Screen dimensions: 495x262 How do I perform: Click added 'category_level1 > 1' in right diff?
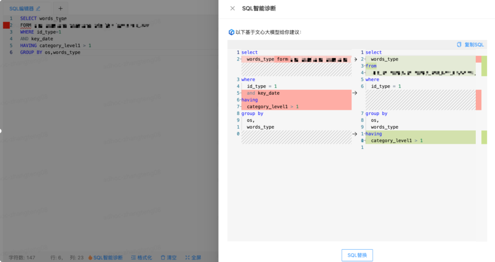click(420, 141)
